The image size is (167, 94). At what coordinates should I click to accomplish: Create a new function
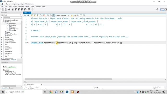point(25,9)
